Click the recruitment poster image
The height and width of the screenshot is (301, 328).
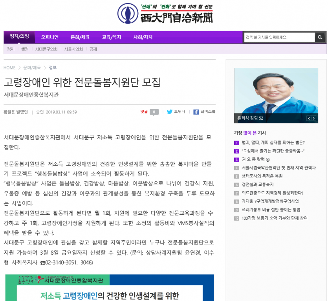click(110, 288)
